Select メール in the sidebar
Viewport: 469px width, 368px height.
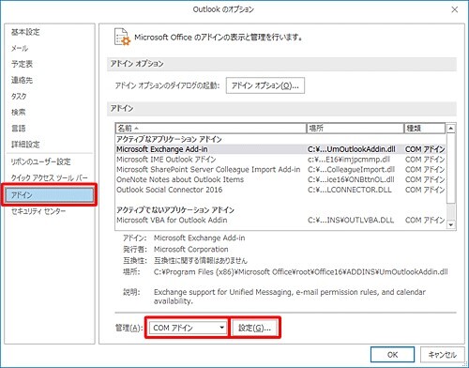click(x=20, y=48)
